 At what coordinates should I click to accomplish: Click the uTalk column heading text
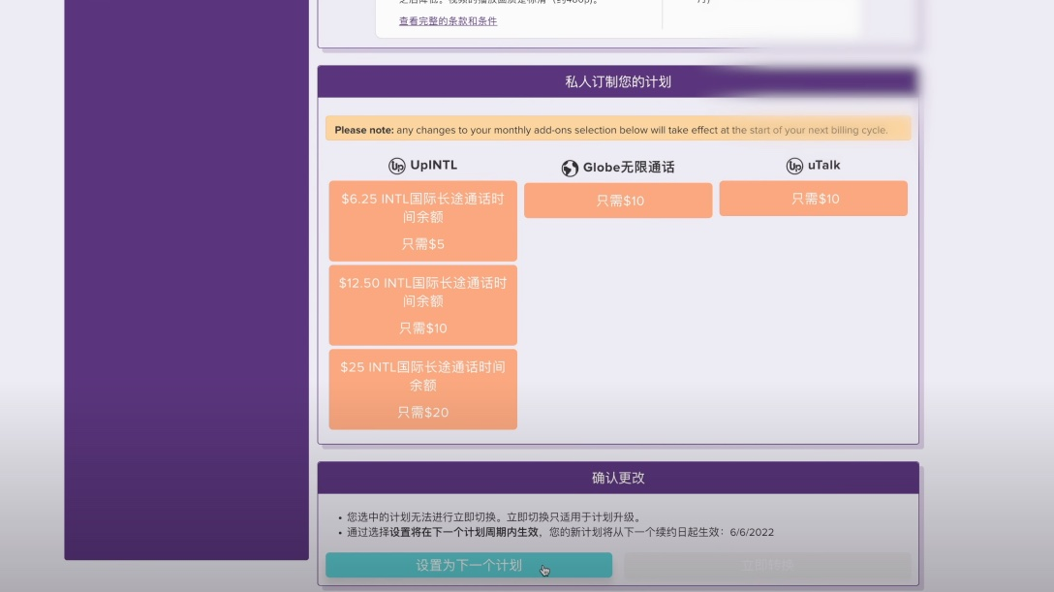(x=824, y=166)
